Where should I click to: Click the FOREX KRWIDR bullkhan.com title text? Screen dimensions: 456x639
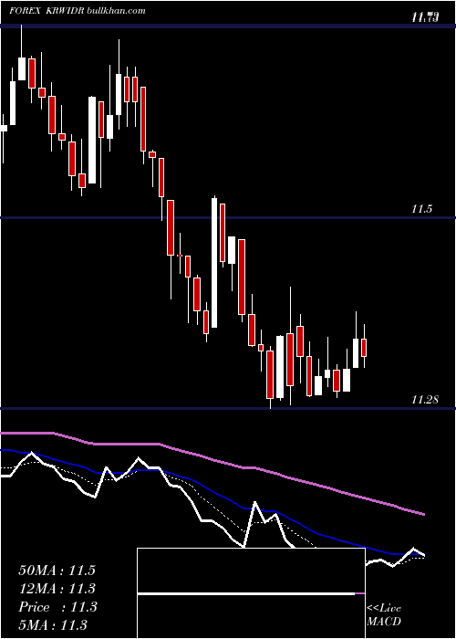click(x=78, y=11)
